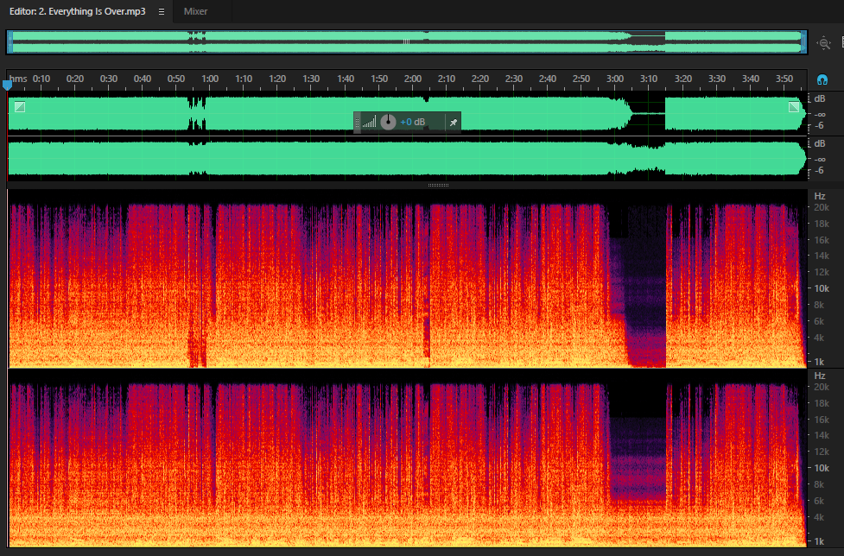Click the left handle of the overview navigator
This screenshot has height=556, width=844.
(10, 42)
